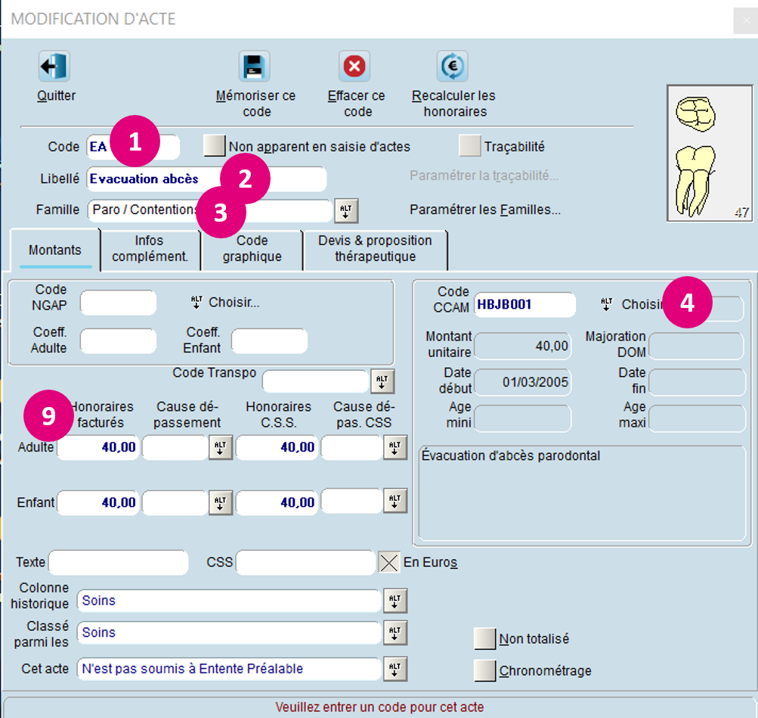
Task: Expand the Colonne historique dropdown
Action: (x=395, y=601)
